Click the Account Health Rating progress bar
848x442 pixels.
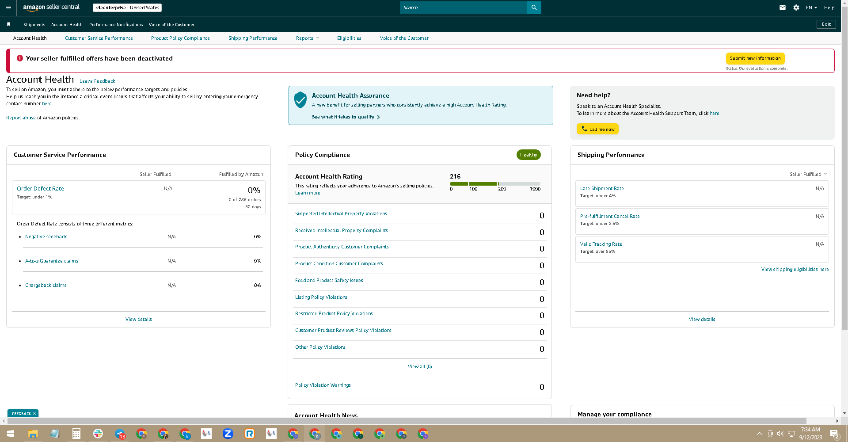point(495,183)
